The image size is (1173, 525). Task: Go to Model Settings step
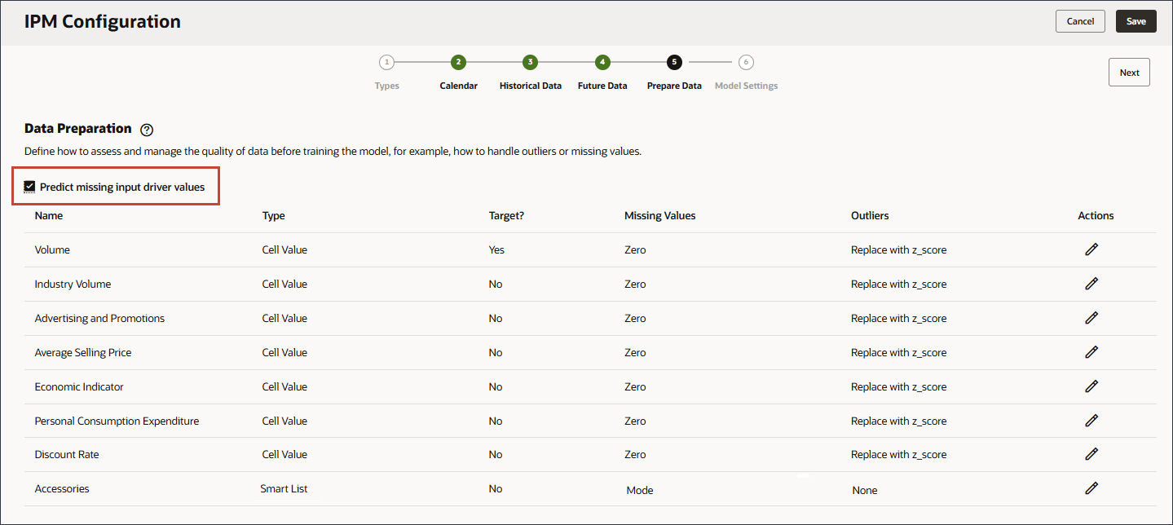coord(746,62)
